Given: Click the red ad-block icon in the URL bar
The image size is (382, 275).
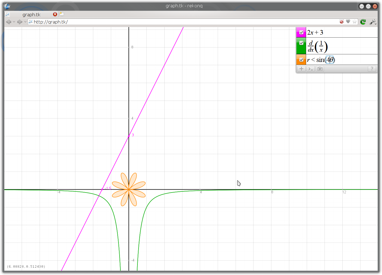Looking at the screenshot, I should (342, 22).
